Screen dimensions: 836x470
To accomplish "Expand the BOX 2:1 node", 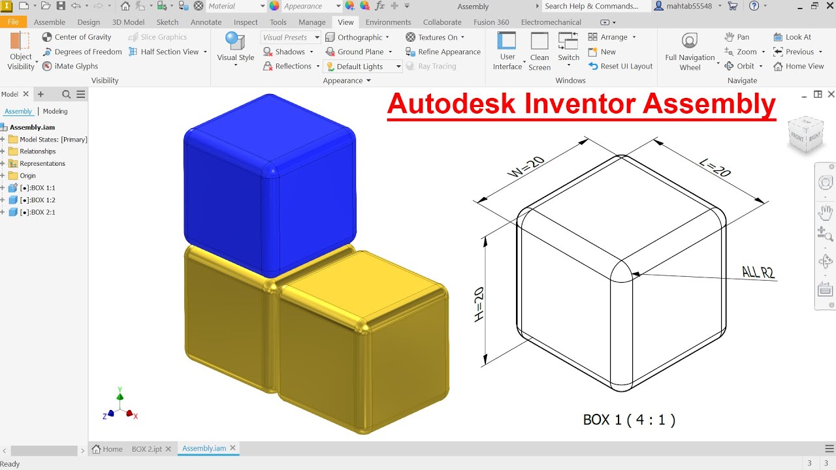I will click(x=3, y=212).
